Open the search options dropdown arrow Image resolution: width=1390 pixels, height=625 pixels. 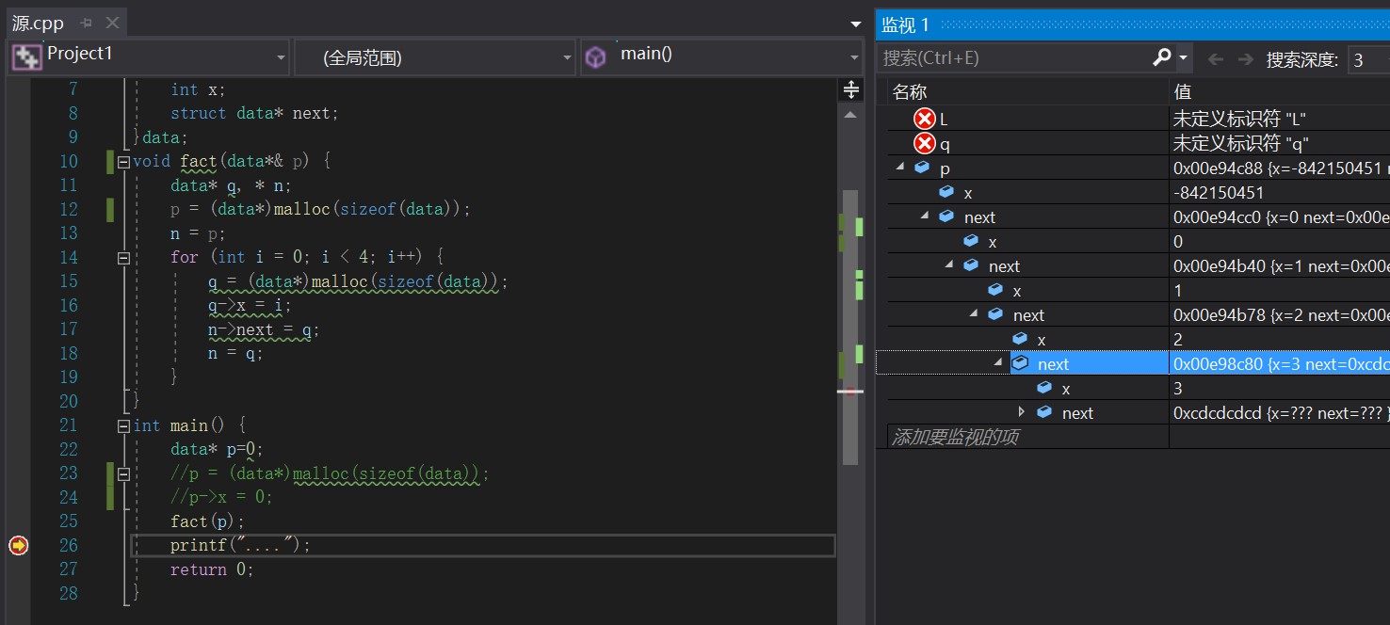[1184, 58]
